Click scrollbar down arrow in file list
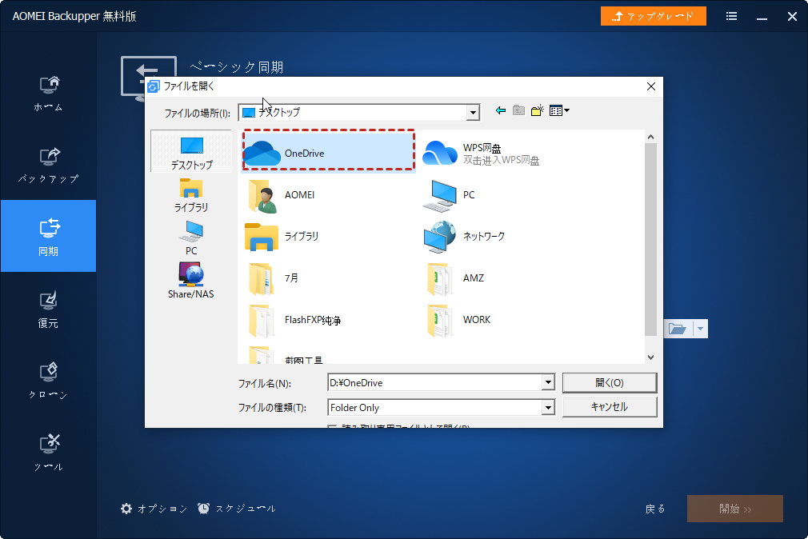The image size is (808, 539). pos(651,357)
